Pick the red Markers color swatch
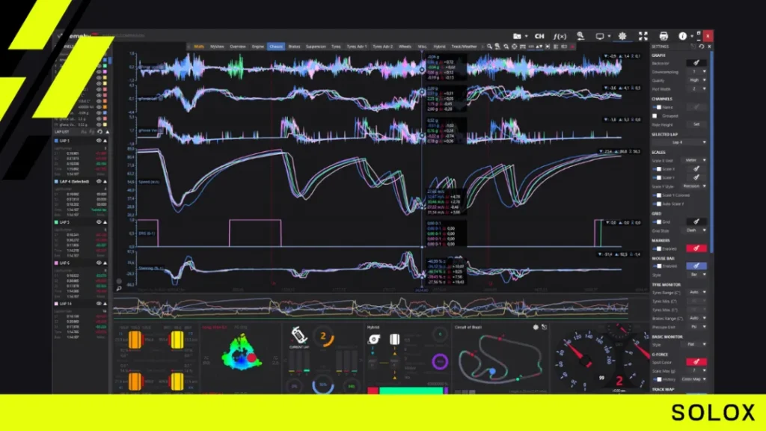 pos(696,248)
